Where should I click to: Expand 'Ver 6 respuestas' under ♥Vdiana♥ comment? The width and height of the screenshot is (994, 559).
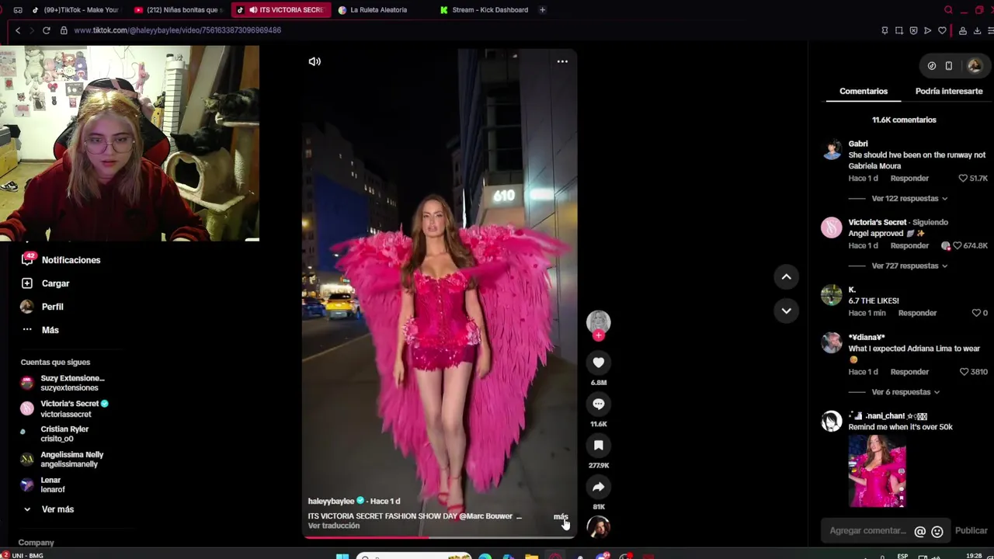(x=905, y=392)
